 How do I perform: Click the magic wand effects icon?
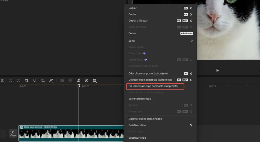point(86,81)
